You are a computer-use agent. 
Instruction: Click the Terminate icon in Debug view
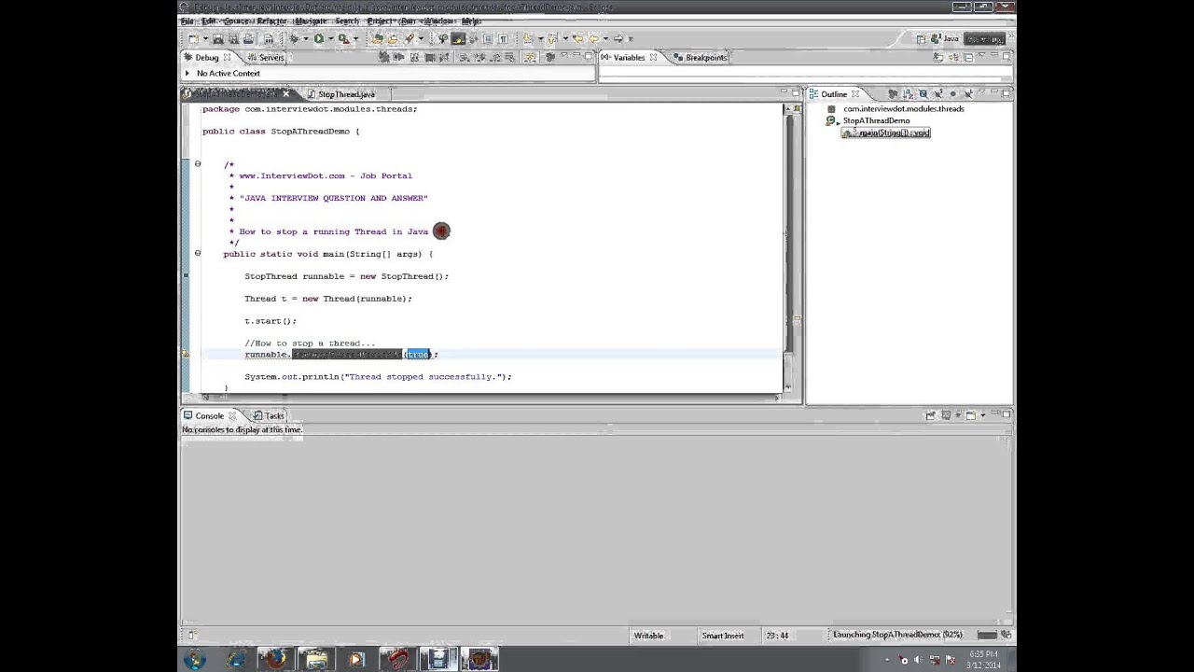coord(430,58)
